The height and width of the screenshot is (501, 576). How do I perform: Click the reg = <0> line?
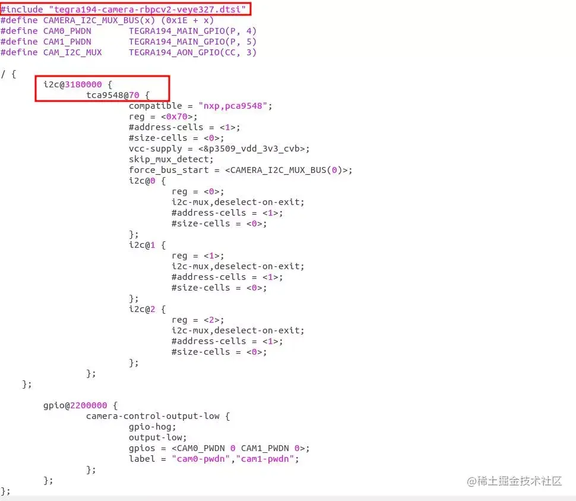coord(198,191)
